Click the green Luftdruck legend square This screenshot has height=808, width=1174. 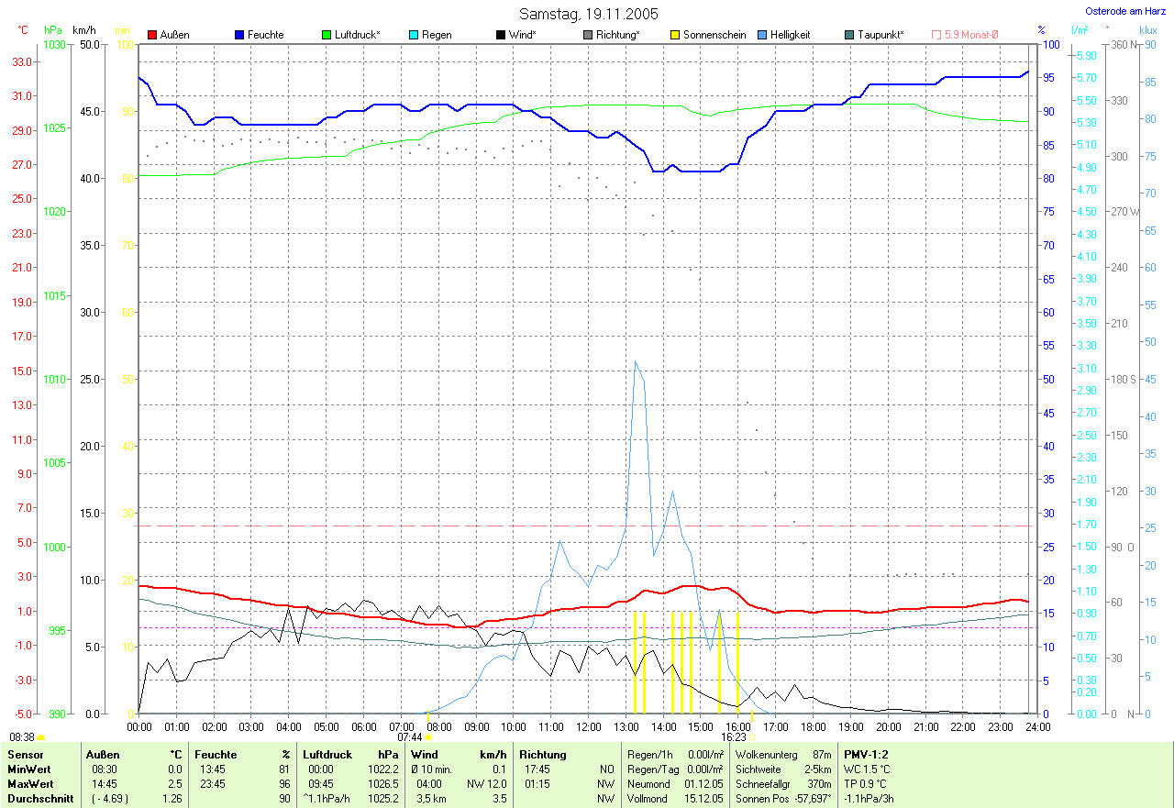327,35
